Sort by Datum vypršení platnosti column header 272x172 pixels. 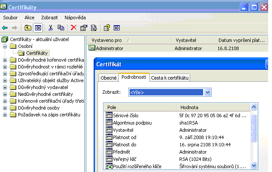coord(241,40)
